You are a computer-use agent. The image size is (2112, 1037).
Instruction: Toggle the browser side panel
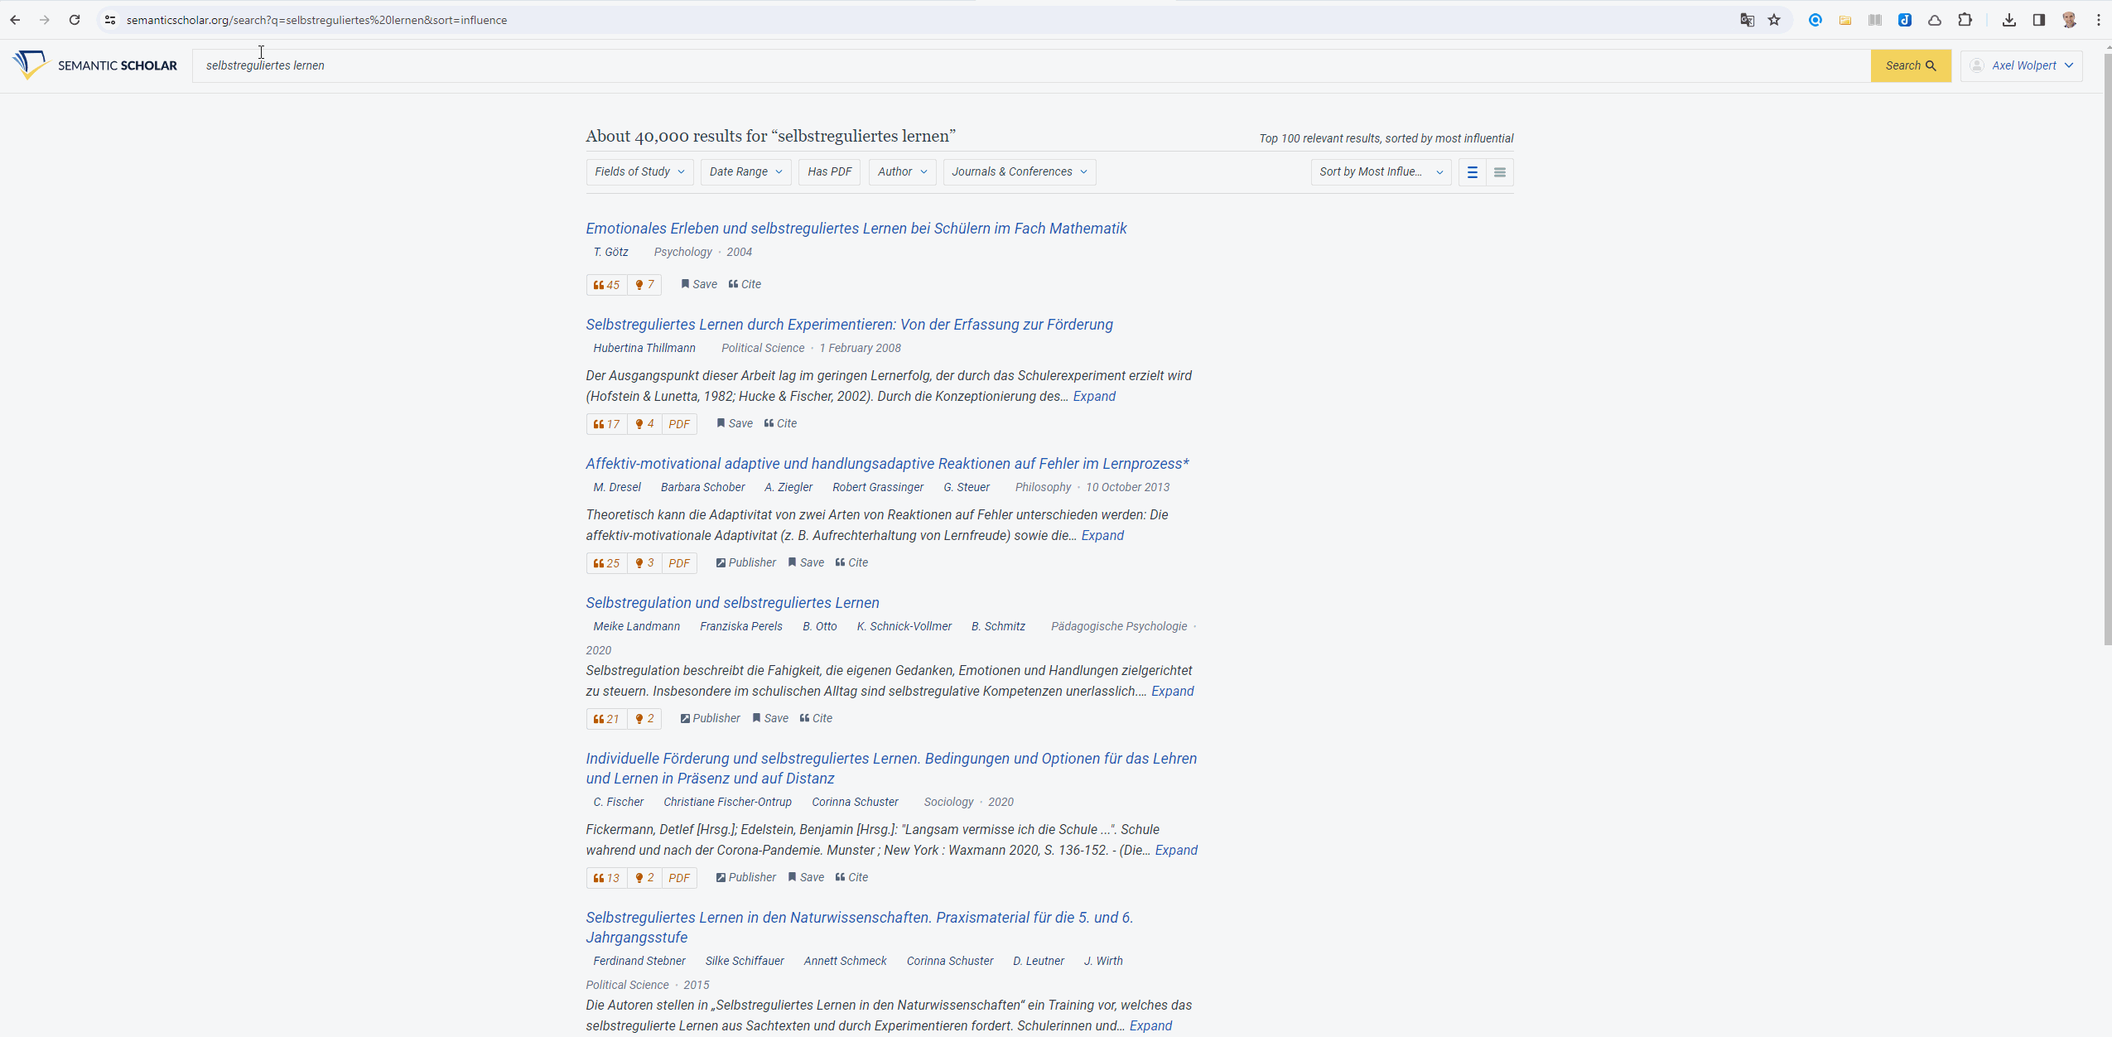[x=2038, y=20]
